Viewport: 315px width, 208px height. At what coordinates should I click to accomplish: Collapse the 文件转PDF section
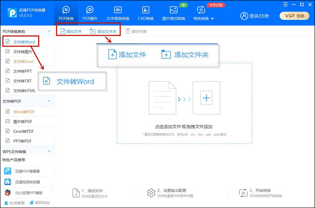[x=49, y=101]
